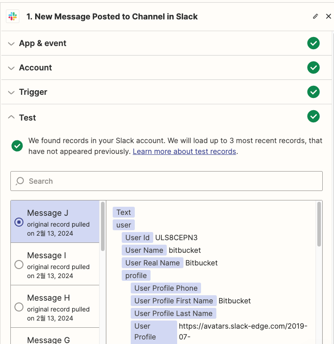
Task: Click the user field label
Action: tap(124, 225)
